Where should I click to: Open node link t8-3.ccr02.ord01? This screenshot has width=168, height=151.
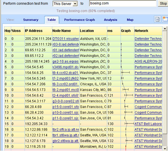pyautogui.click(x=66, y=84)
